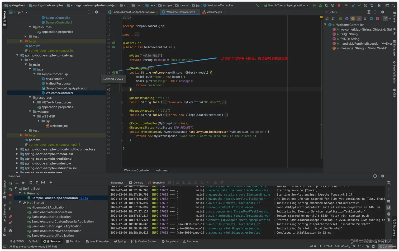Viewport: 399px width, 251px height.
Task: Click the Git update project arrow
Action: pos(353,5)
